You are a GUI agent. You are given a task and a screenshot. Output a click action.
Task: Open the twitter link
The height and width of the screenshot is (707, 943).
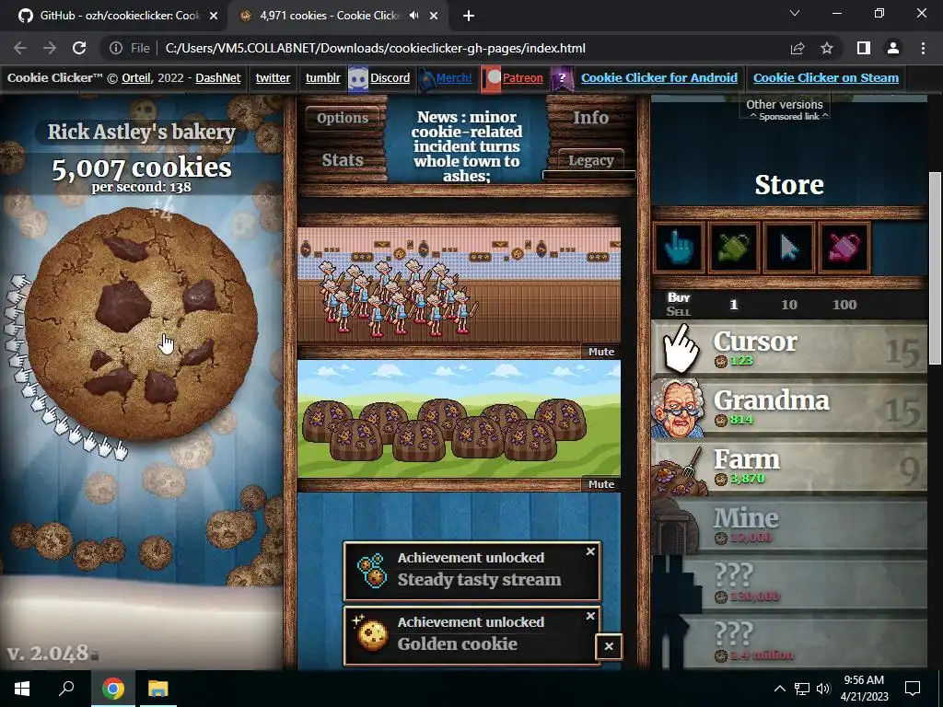point(273,77)
